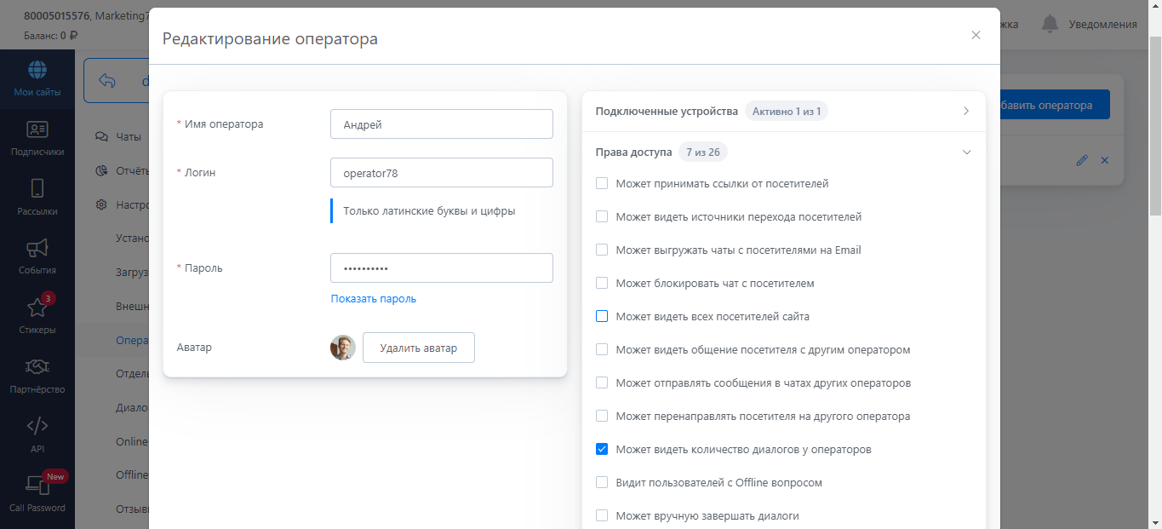Click the Логин field with operator78
The width and height of the screenshot is (1162, 529).
(x=441, y=173)
